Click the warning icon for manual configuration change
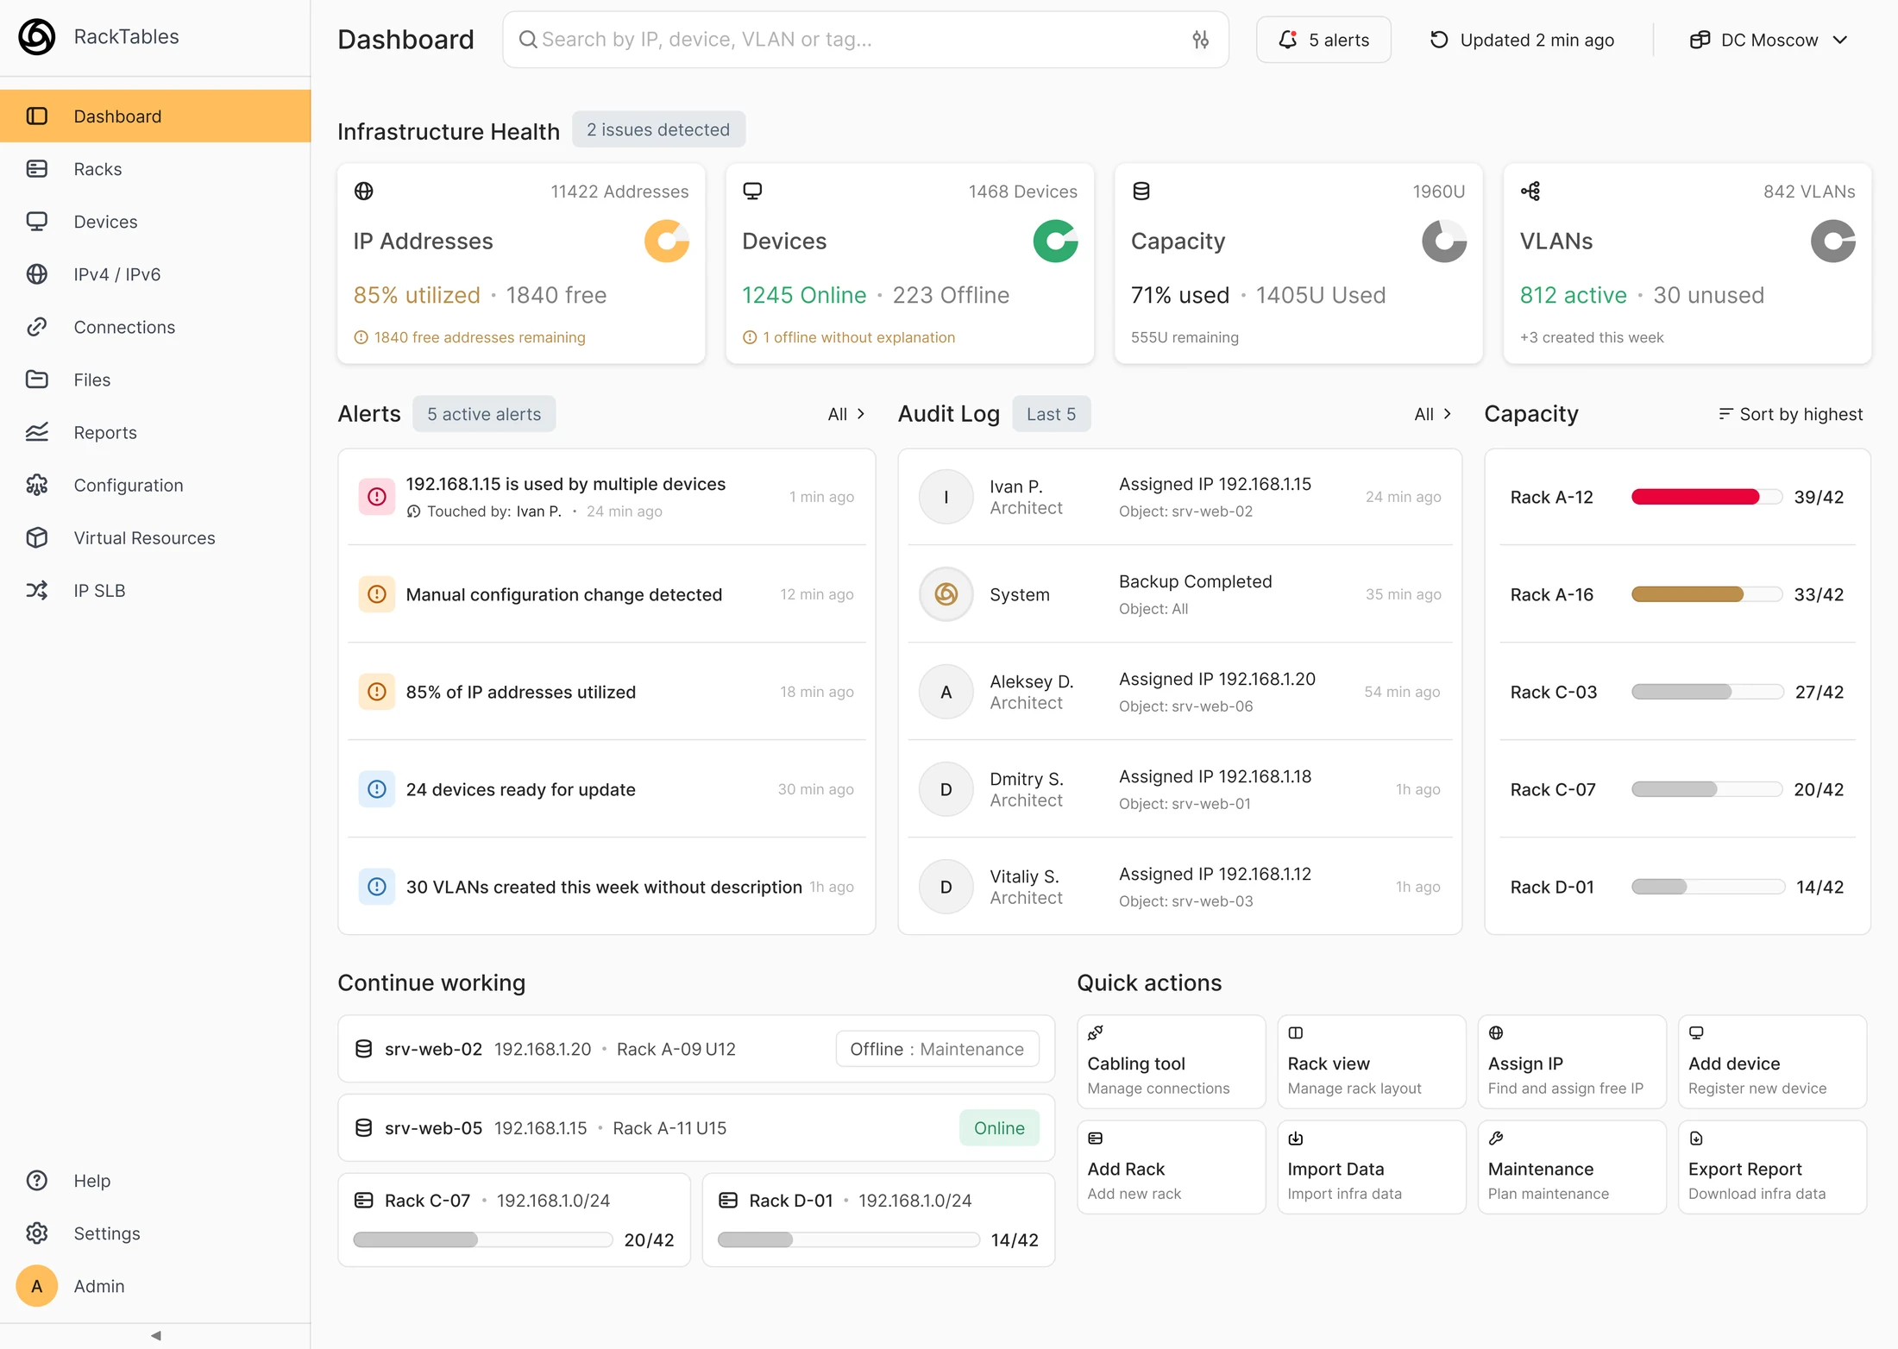This screenshot has height=1349, width=1898. [377, 593]
